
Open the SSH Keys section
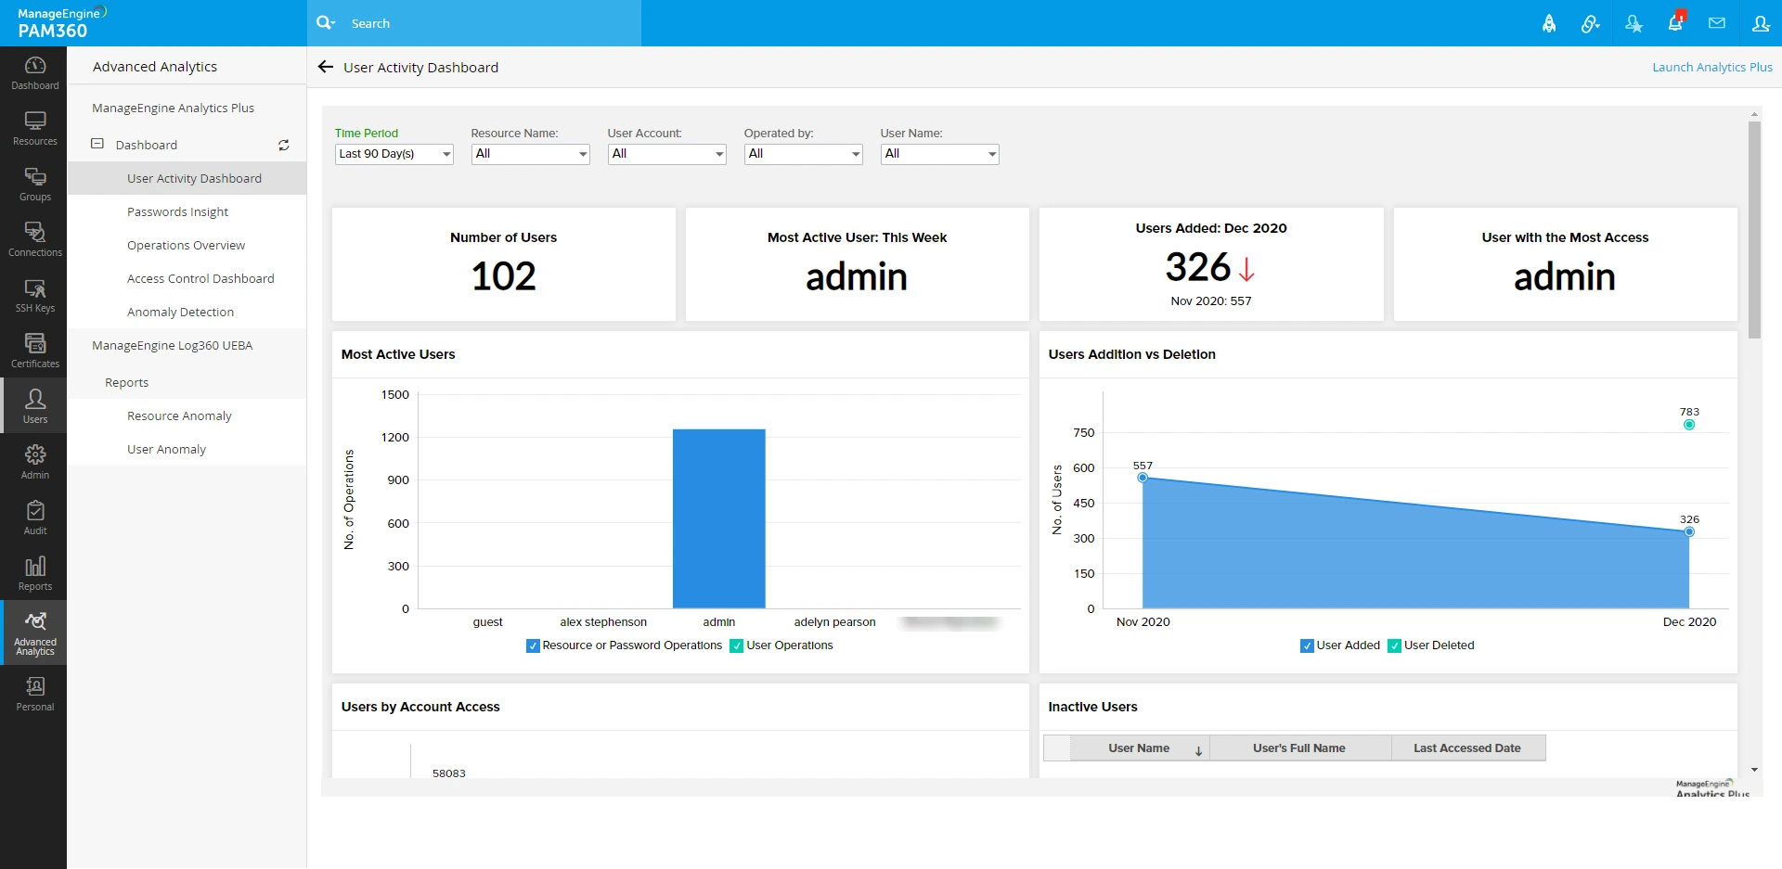34,295
